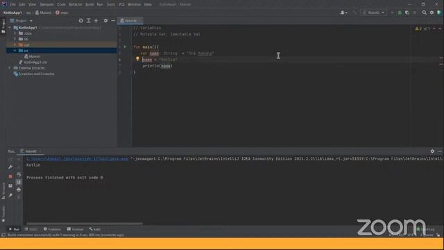Open the Build tool window tab at bottom

pos(94,229)
